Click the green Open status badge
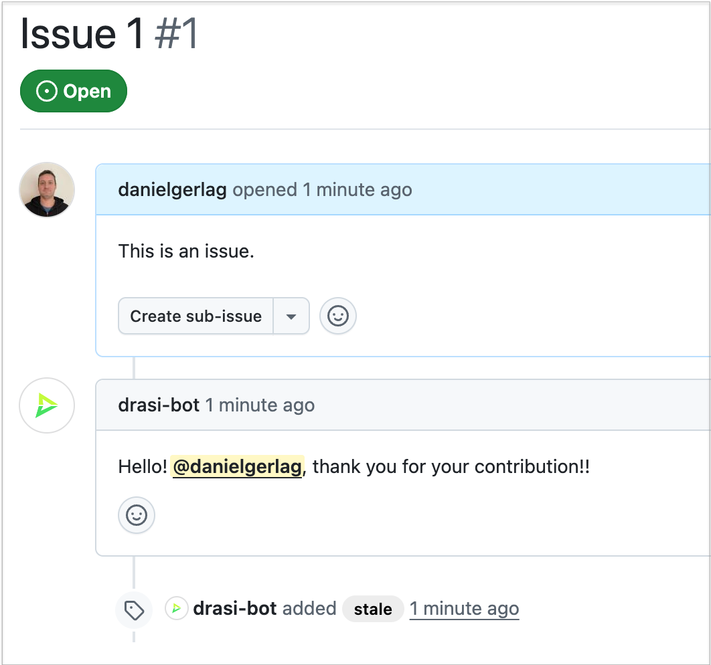This screenshot has height=665, width=711. [x=74, y=91]
